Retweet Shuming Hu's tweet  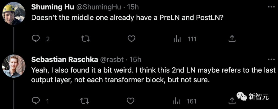click(84, 39)
